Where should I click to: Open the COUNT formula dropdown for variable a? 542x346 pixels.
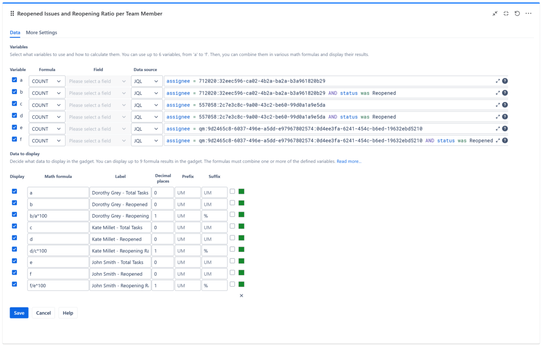pos(47,81)
